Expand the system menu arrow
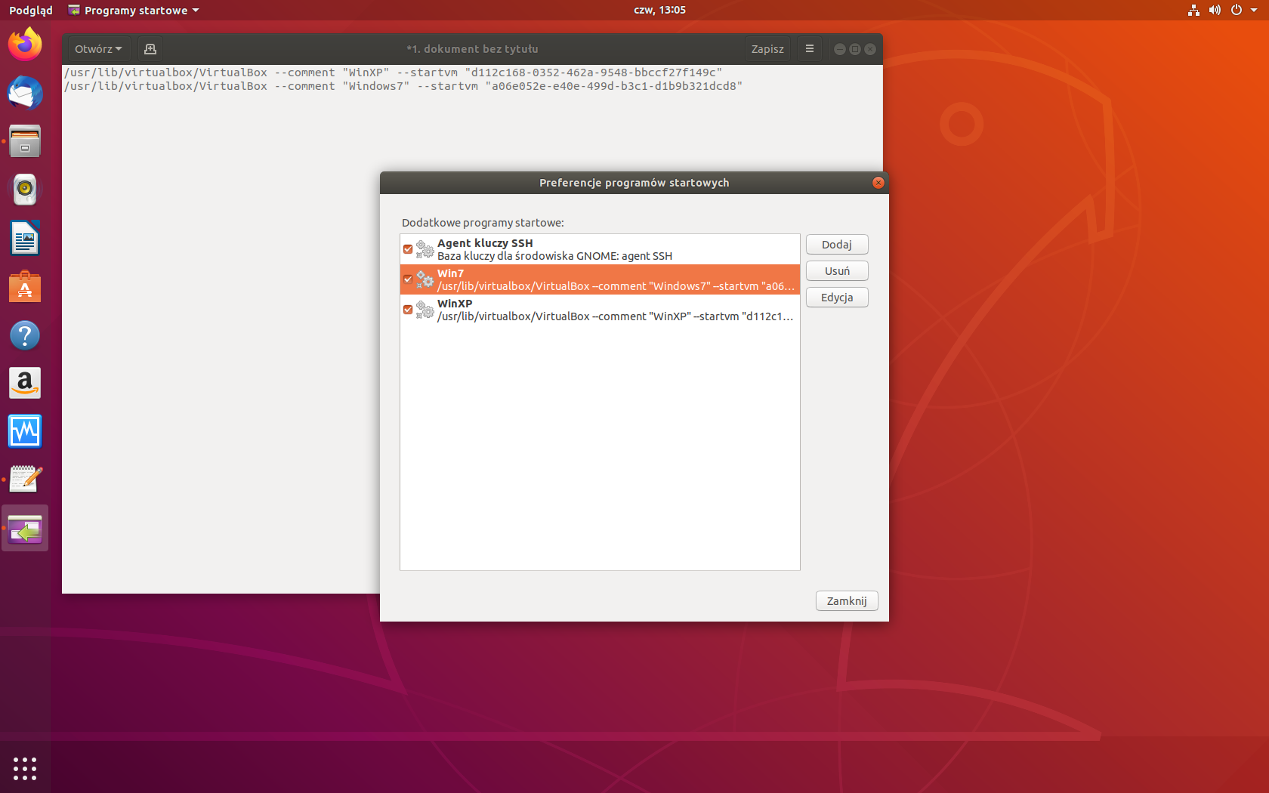 click(1254, 10)
